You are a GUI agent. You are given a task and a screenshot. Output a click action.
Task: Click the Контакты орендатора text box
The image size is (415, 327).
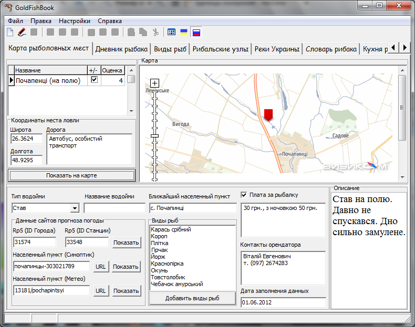pos(283,268)
